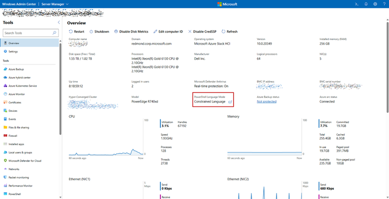Click the NIC2 Send 680 Kbps value

coord(326,189)
